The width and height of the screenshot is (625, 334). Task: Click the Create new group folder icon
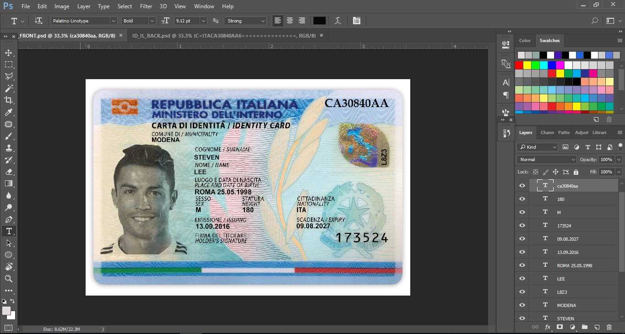pos(584,327)
